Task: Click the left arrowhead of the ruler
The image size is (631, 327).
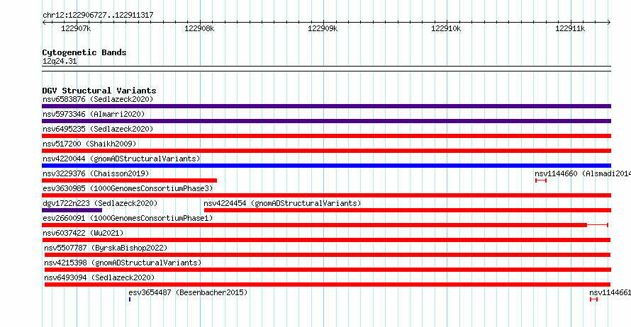Action: pos(44,23)
